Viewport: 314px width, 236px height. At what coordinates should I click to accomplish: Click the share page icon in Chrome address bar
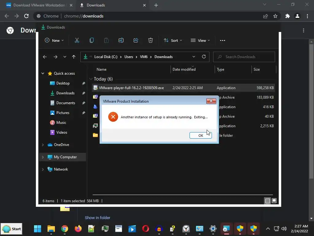coord(266,16)
